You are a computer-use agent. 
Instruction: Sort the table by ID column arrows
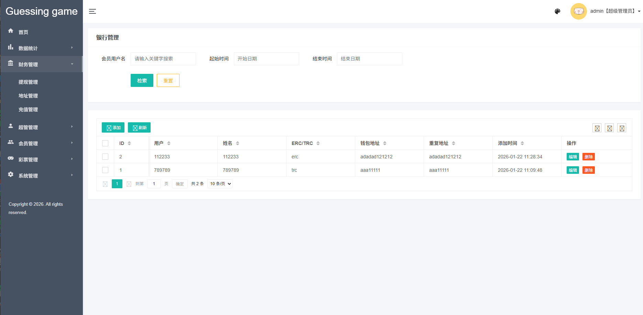click(x=129, y=143)
